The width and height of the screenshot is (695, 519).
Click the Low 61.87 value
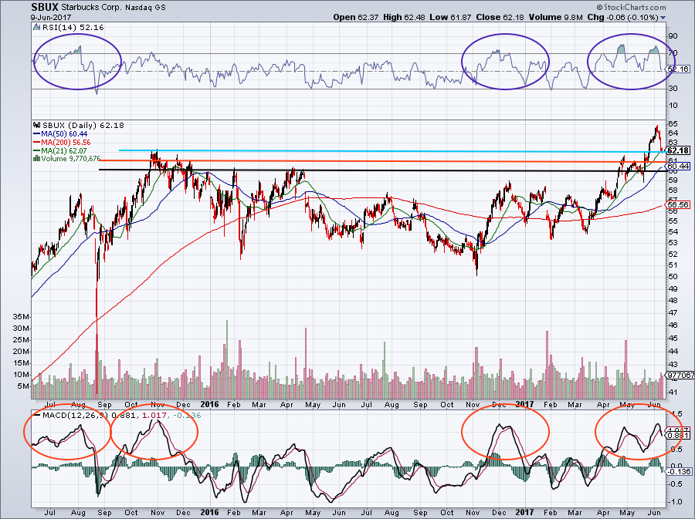450,17
